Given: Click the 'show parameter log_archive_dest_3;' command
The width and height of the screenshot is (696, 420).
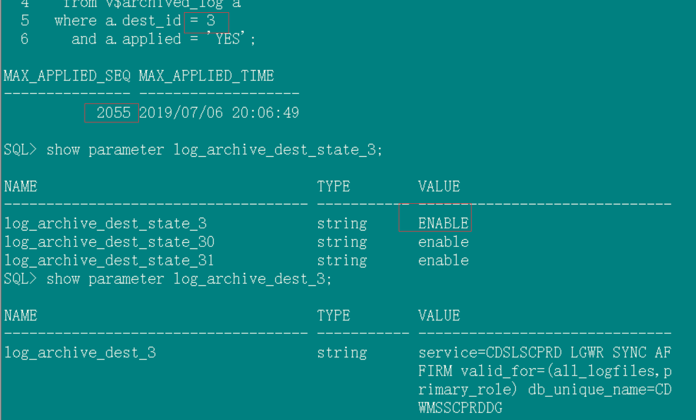Looking at the screenshot, I should pos(189,279).
